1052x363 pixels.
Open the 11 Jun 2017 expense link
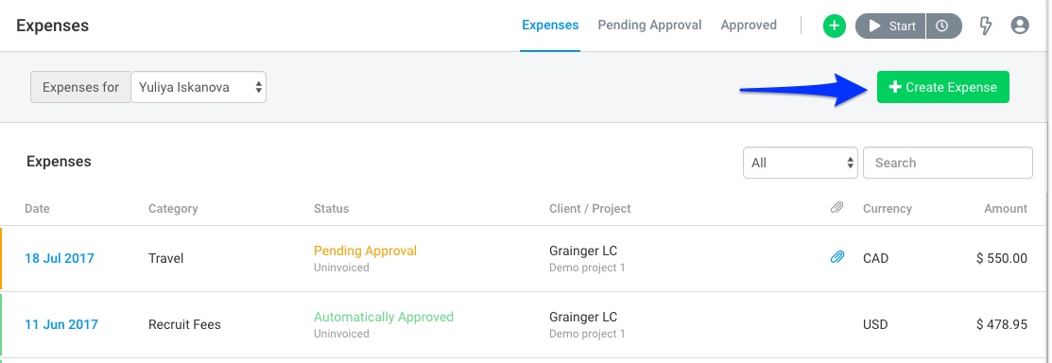click(x=61, y=325)
